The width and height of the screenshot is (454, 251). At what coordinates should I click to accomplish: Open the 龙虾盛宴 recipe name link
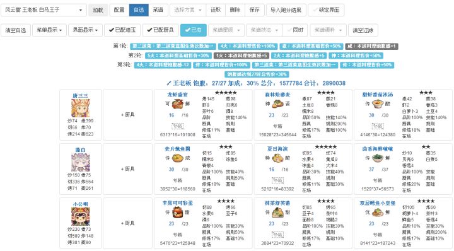tap(177, 95)
